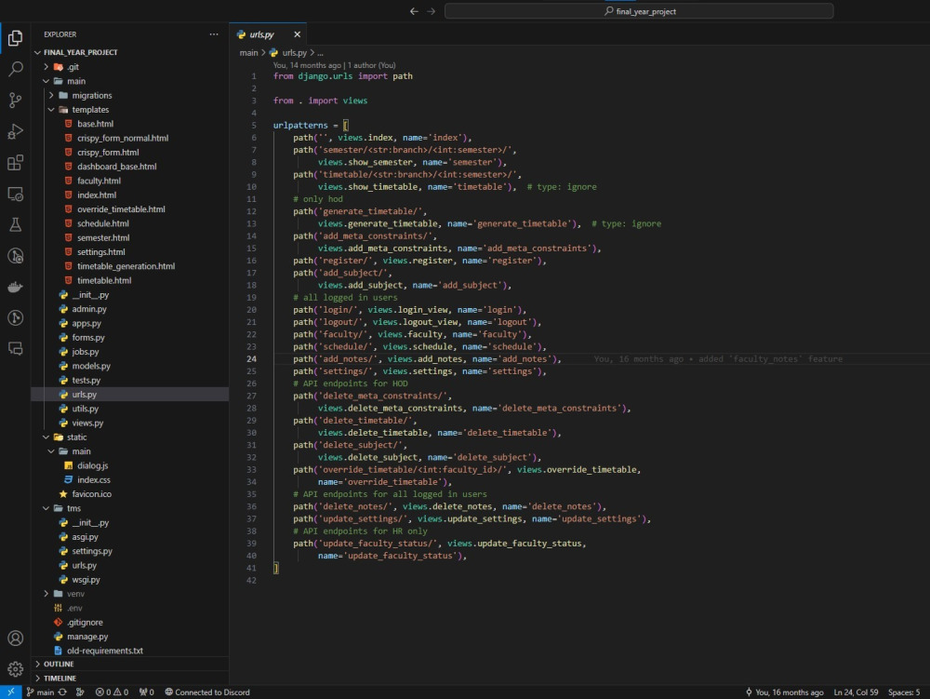Image resolution: width=930 pixels, height=699 pixels.
Task: Open override_timetable.html file
Action: coord(130,208)
